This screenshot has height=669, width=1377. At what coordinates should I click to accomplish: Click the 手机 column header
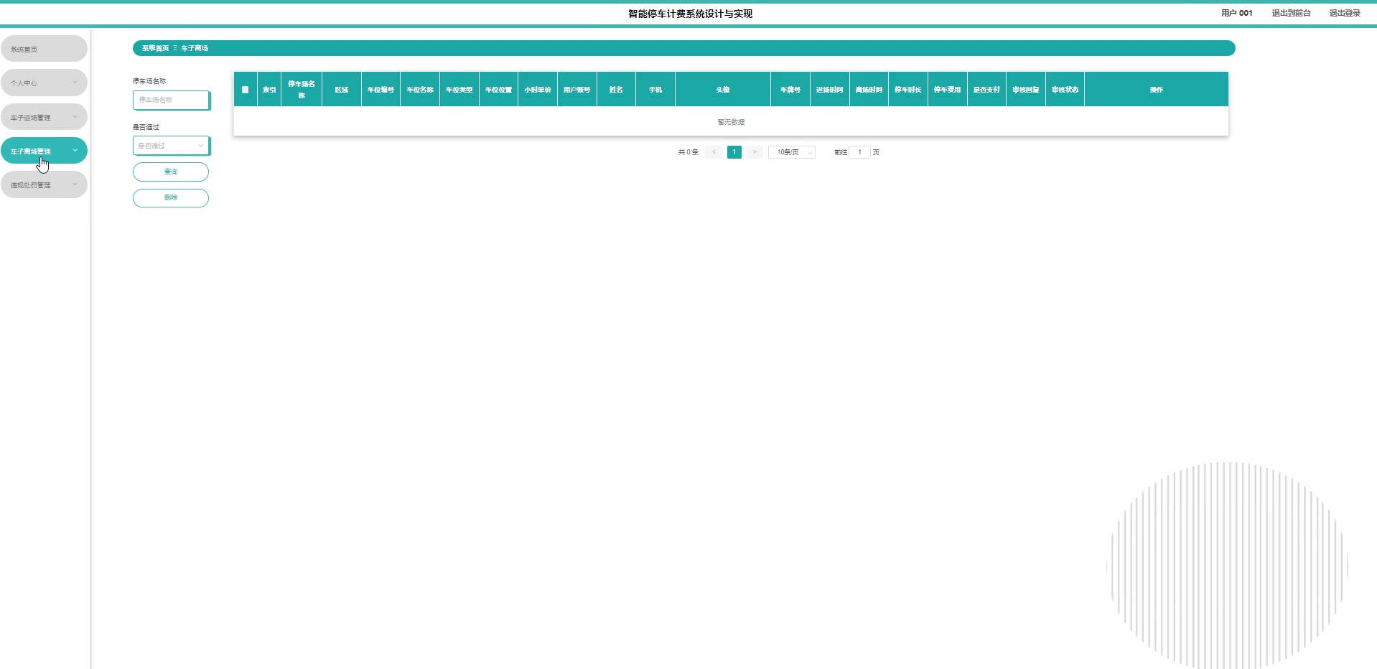[x=655, y=90]
